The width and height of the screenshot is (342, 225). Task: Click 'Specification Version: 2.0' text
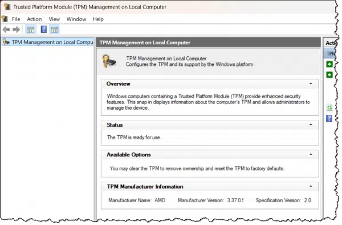coord(283,200)
